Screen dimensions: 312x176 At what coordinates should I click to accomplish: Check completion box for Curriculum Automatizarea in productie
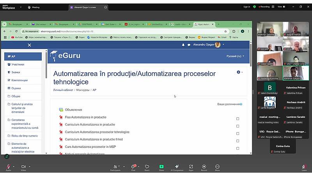(238, 126)
